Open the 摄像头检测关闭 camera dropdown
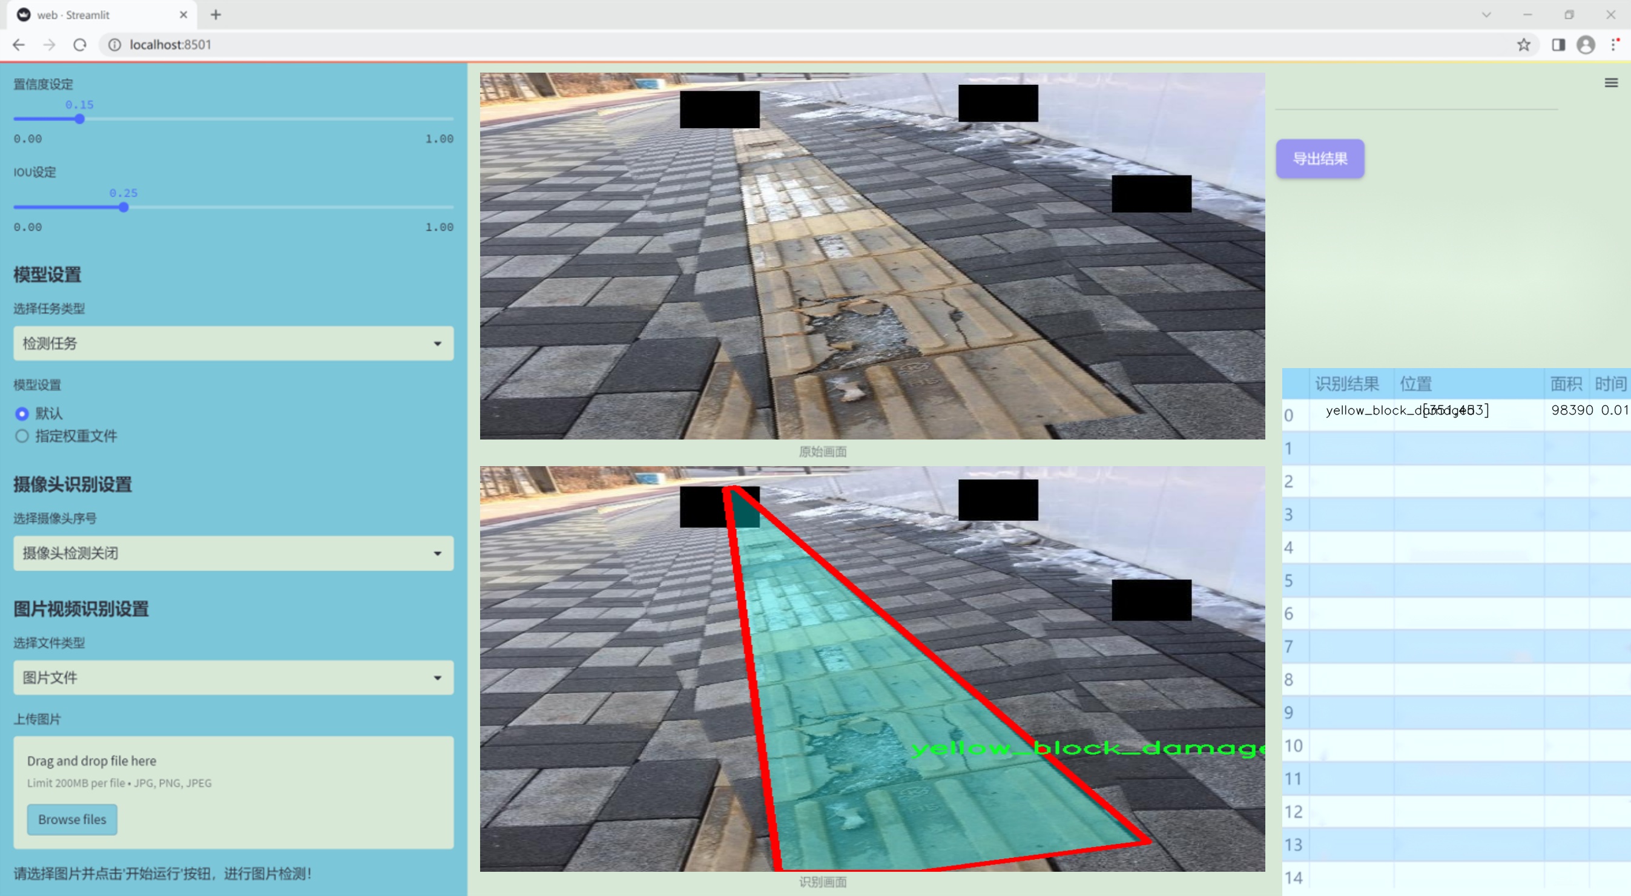The height and width of the screenshot is (896, 1631). tap(233, 553)
